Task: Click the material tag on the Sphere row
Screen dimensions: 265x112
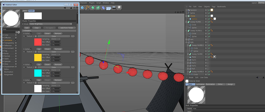Action: [215, 19]
